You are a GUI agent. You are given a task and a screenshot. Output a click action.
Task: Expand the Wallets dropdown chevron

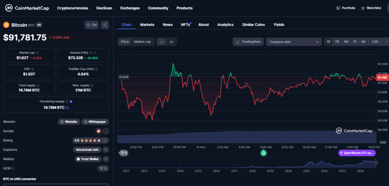click(x=106, y=159)
